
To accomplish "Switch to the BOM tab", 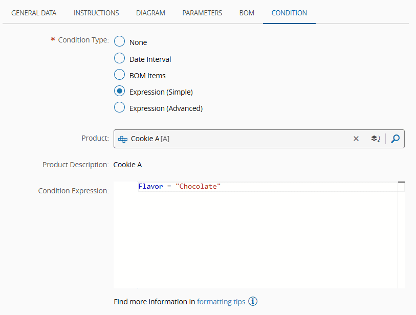I will click(247, 13).
